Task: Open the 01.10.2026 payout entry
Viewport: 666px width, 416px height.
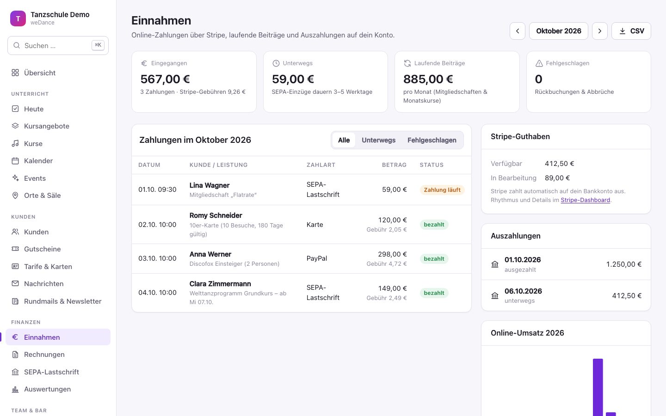Action: click(566, 264)
